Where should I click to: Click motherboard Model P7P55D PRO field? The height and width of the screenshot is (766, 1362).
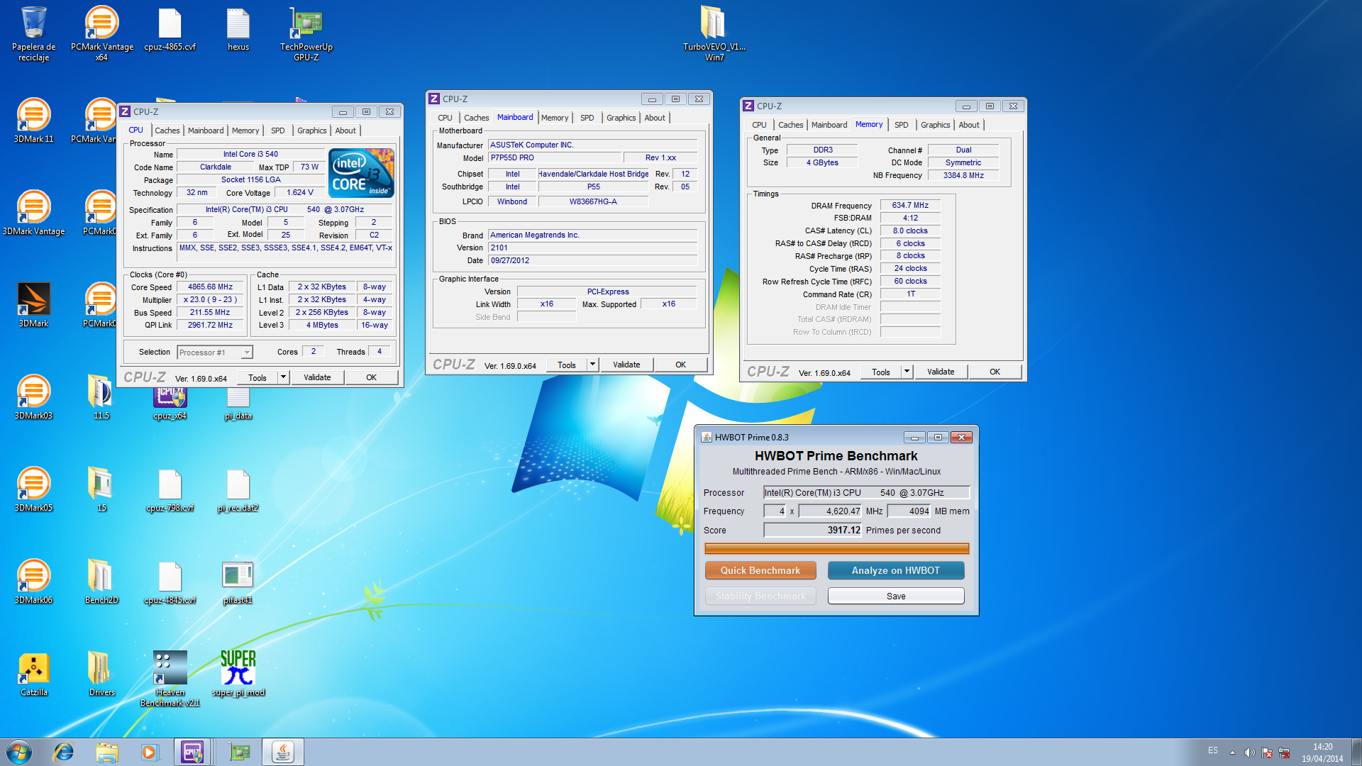(555, 157)
